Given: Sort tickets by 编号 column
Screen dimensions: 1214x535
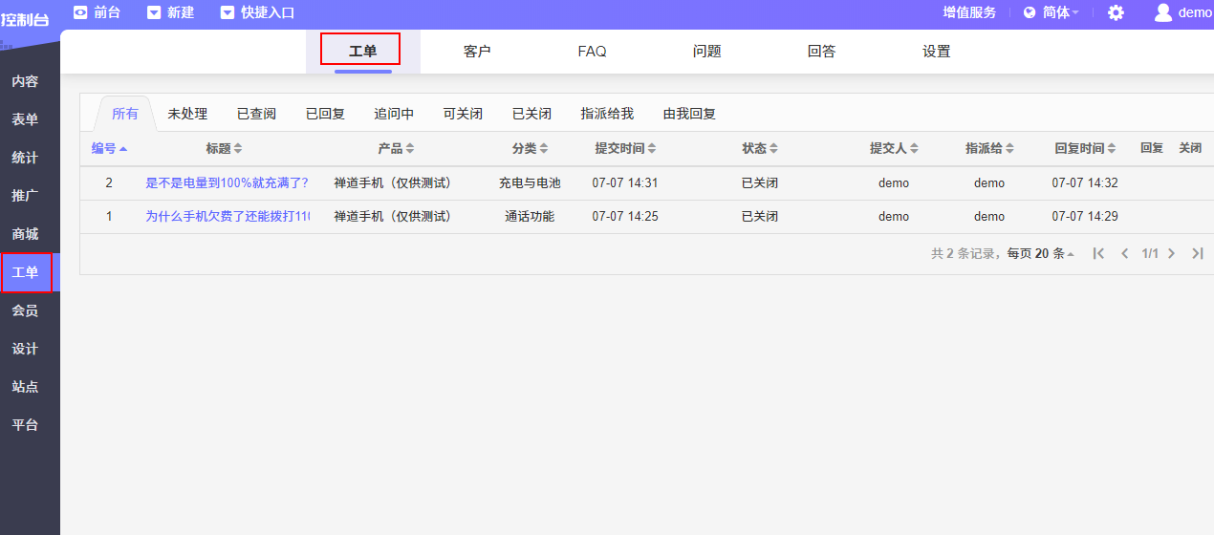Looking at the screenshot, I should (109, 148).
